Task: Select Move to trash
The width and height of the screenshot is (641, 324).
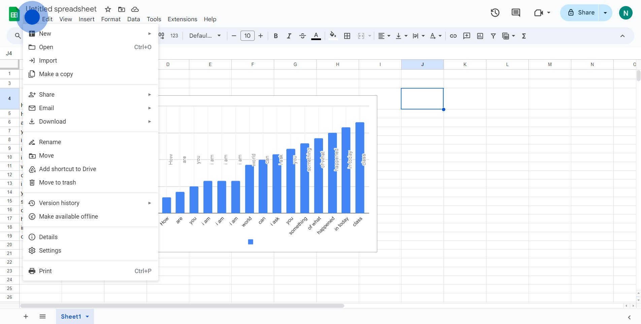Action: [x=91, y=183]
